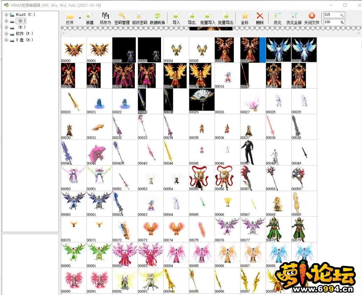This screenshot has height=295, width=362.
Task: Select the (E:) drive in the tree
Action: click(22, 27)
